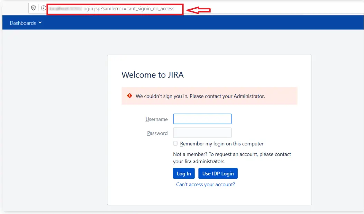Viewport: 364px width, 214px height.
Task: Open the Dashboards menu
Action: [26, 23]
